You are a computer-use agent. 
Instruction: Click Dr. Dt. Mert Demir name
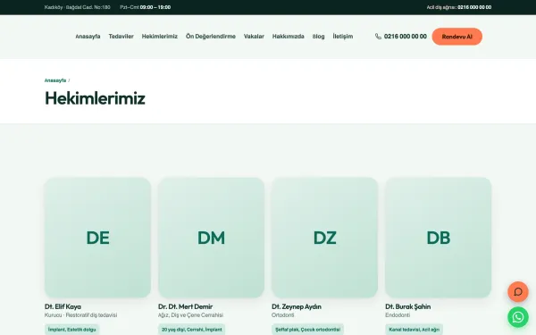point(185,306)
